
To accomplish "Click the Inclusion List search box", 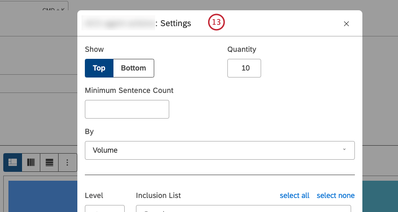I will [243, 209].
